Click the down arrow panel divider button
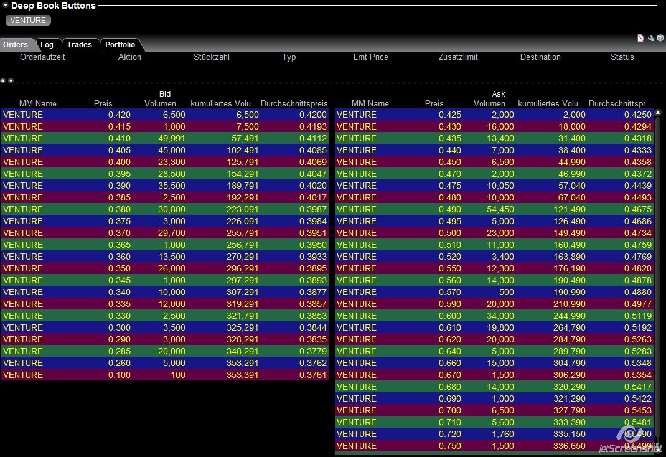The image size is (666, 457). pyautogui.click(x=11, y=81)
